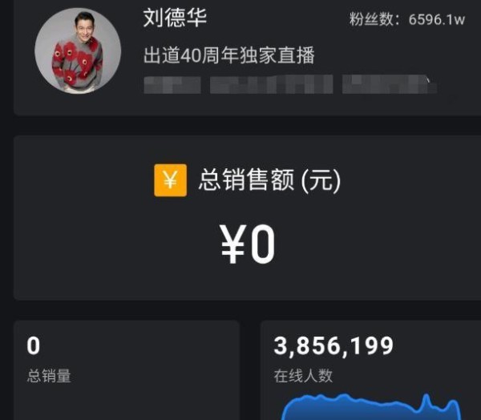
Task: Click the last blurred text block
Action: pos(389,84)
